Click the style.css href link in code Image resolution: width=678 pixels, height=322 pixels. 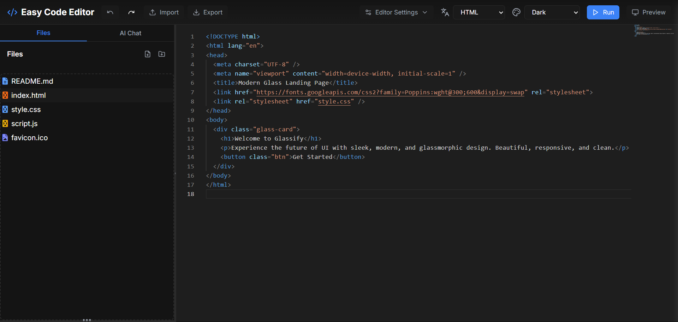click(x=334, y=101)
